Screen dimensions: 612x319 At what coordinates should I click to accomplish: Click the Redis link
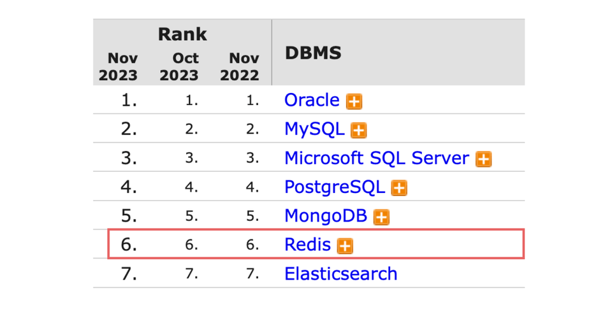pos(307,245)
